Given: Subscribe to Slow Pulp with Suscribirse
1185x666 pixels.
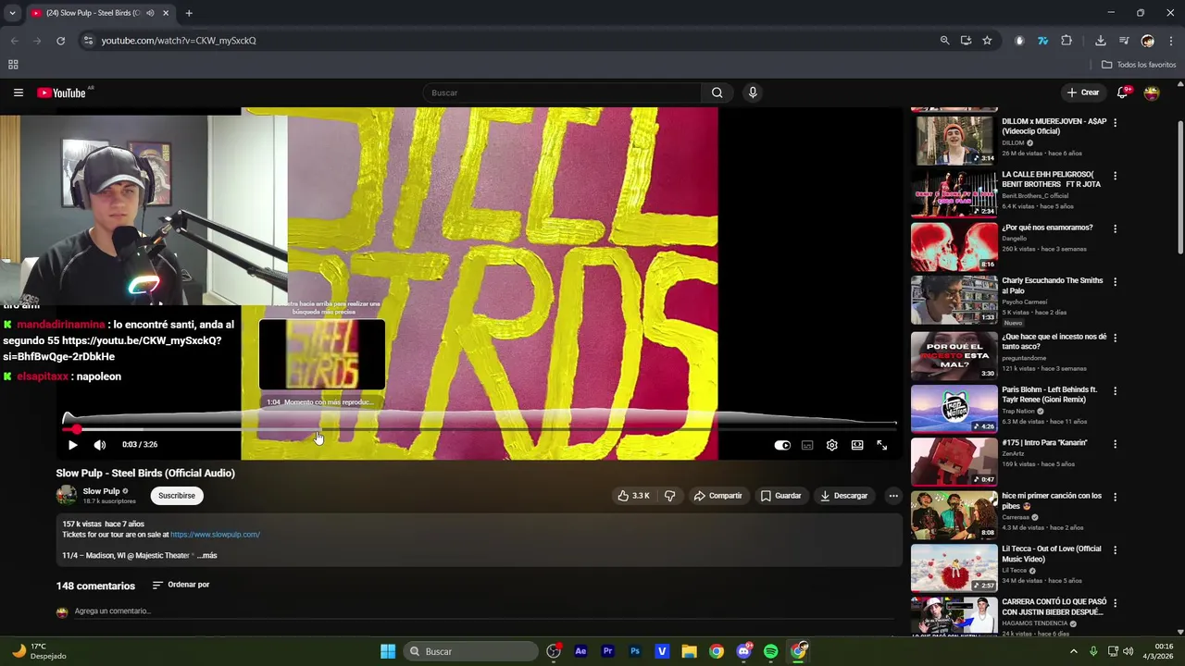Looking at the screenshot, I should pyautogui.click(x=177, y=496).
